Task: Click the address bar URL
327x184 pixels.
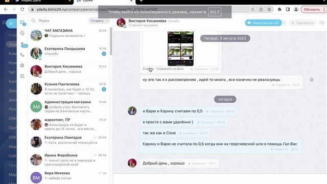Action: click(97, 9)
